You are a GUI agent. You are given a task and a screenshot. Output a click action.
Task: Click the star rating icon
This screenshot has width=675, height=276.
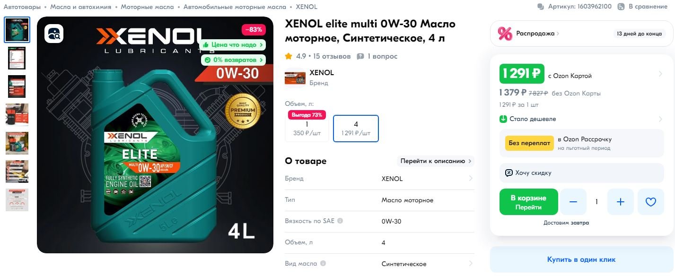(289, 56)
